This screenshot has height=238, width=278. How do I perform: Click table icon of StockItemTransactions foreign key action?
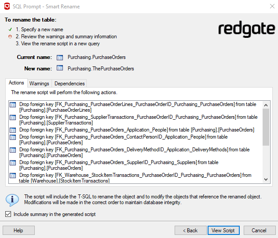point(13,176)
